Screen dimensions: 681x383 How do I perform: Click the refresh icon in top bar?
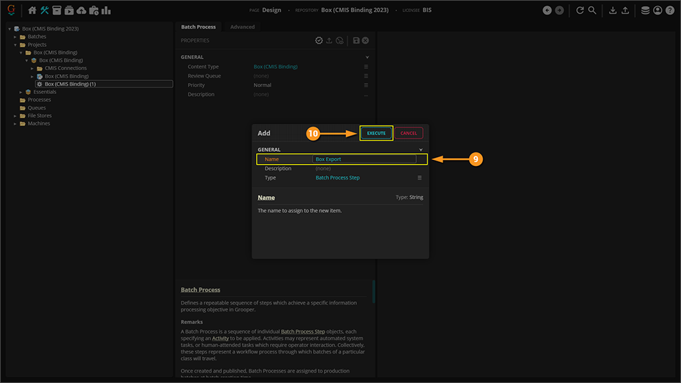(580, 10)
